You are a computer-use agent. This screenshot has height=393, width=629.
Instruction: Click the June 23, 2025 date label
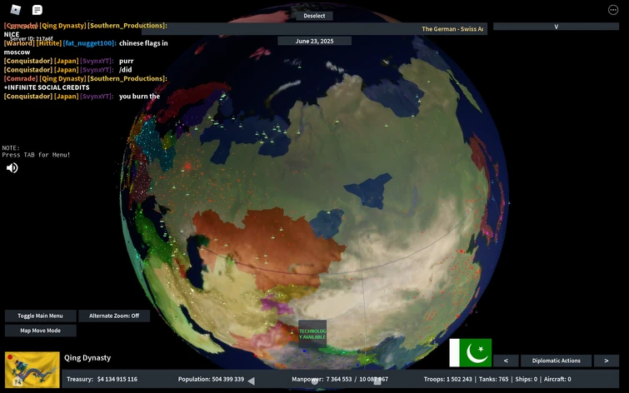point(315,41)
